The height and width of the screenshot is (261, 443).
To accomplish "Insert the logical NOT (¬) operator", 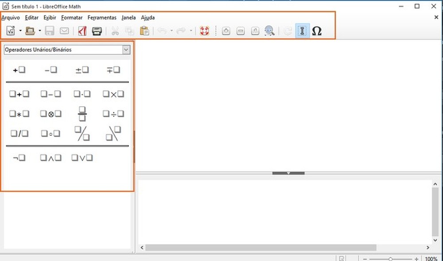I will click(19, 157).
